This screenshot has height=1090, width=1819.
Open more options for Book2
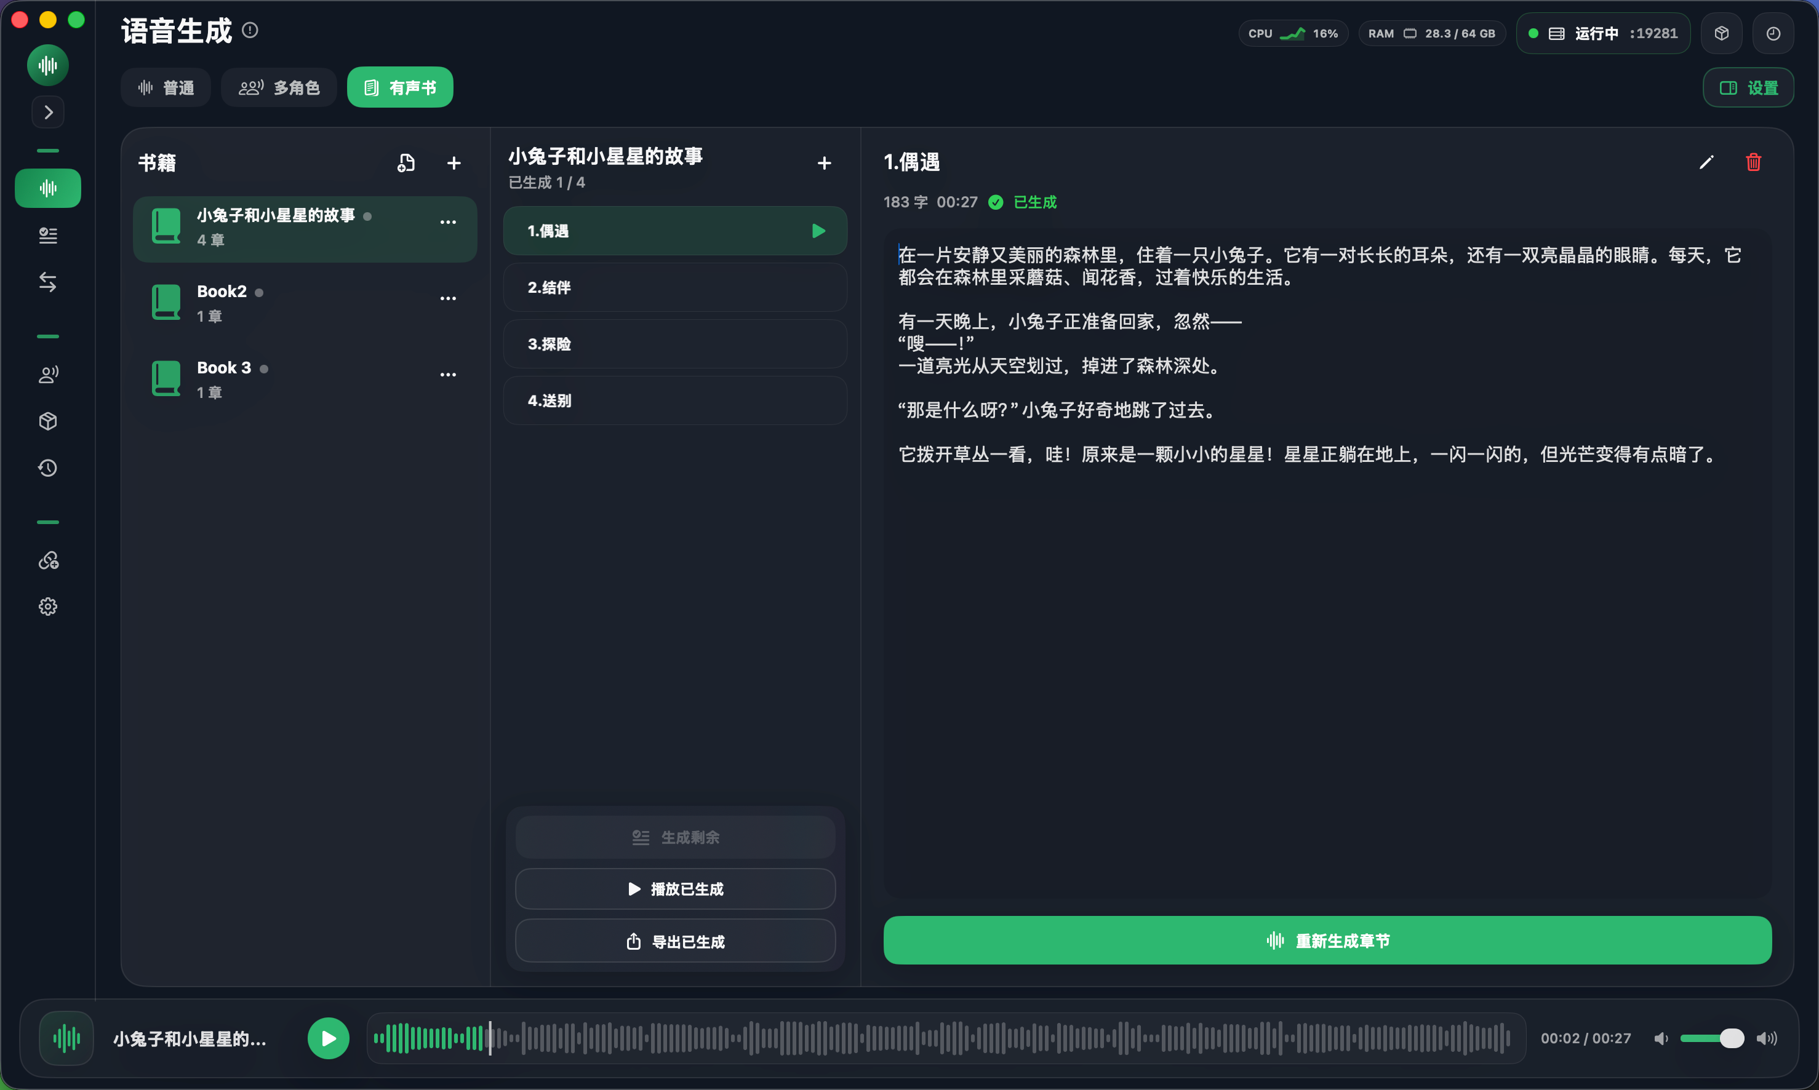448,298
